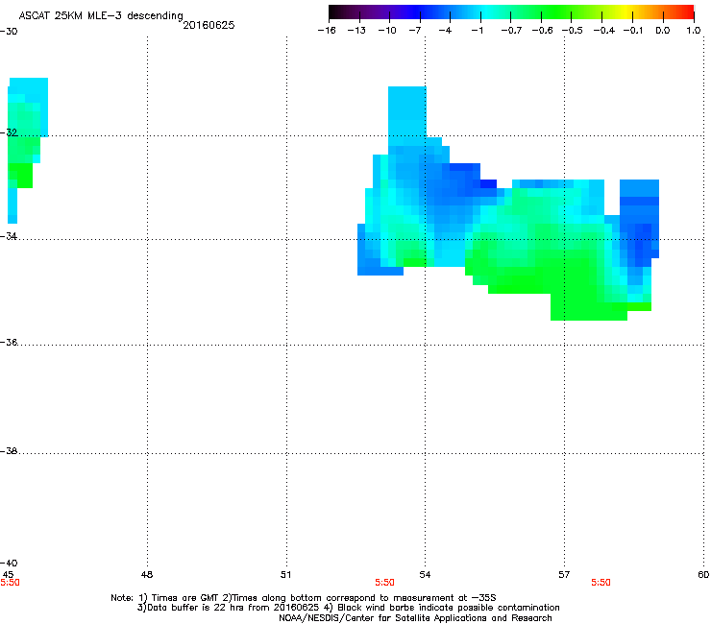Click the color scale label '-7'

(415, 31)
